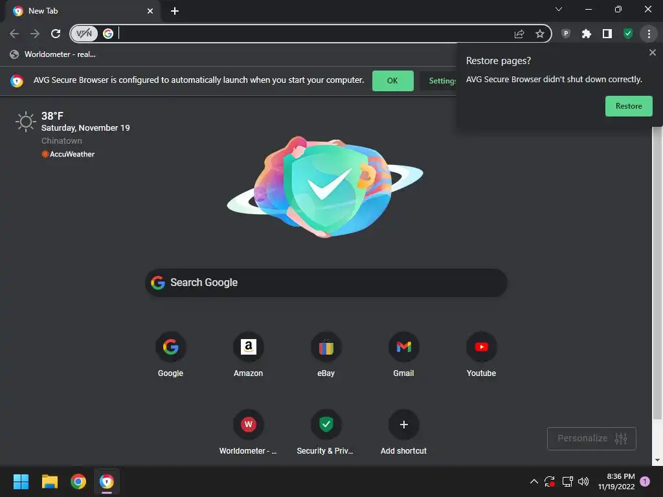
Task: Open Settings from the auto-launch notification
Action: 438,81
